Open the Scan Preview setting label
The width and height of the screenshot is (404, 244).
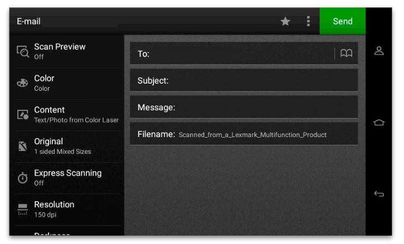coord(60,47)
